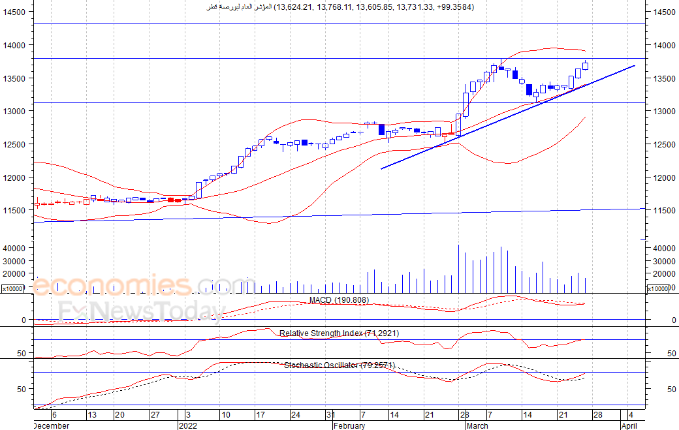Click the 11500 price label on the left axis
The image size is (679, 430).
[x=14, y=211]
